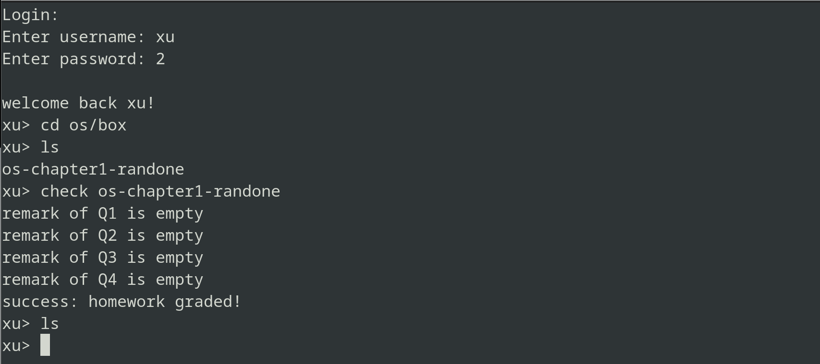Click the 'remark of Q3 is empty' line
The width and height of the screenshot is (820, 364).
(x=103, y=258)
